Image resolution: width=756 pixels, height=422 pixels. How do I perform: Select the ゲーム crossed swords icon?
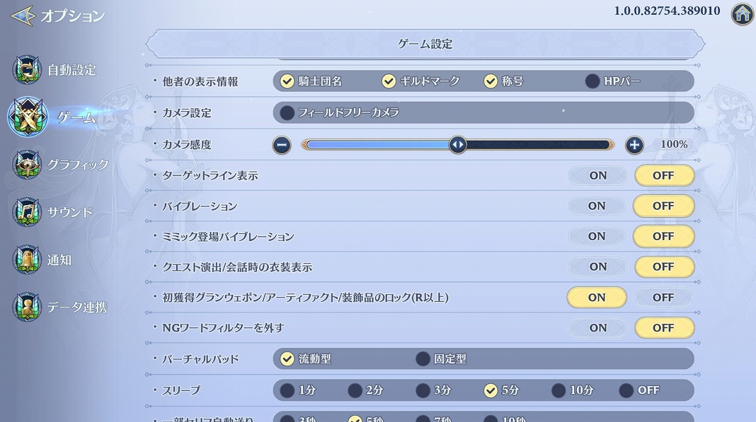tap(28, 117)
